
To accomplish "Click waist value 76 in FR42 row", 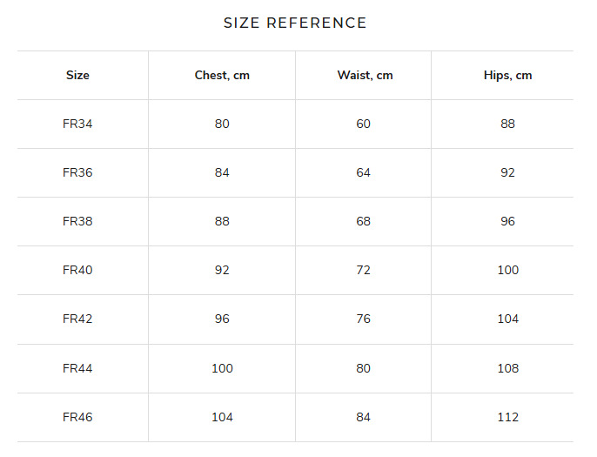I will 363,319.
